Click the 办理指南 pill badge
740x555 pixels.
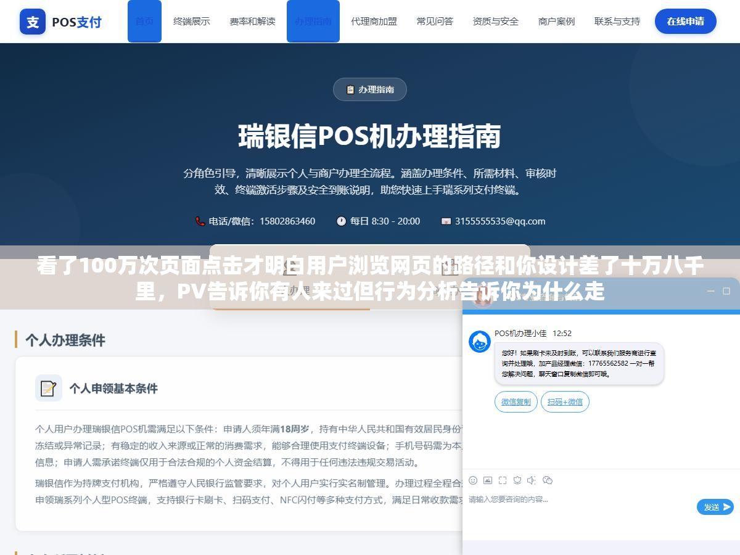click(370, 89)
